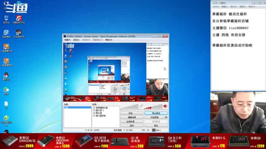Click the 拳霸Q8 joystick banner item
The image size is (266, 149).
tap(246, 141)
